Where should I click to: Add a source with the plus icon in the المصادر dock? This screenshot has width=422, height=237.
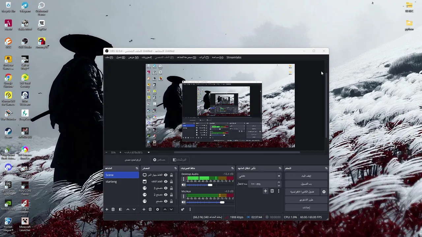click(x=144, y=209)
